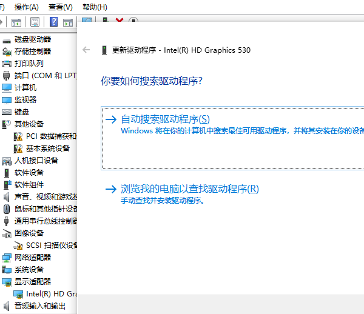
Task: Select the 声音、视频和游戏 speaker icon
Action: [7, 197]
